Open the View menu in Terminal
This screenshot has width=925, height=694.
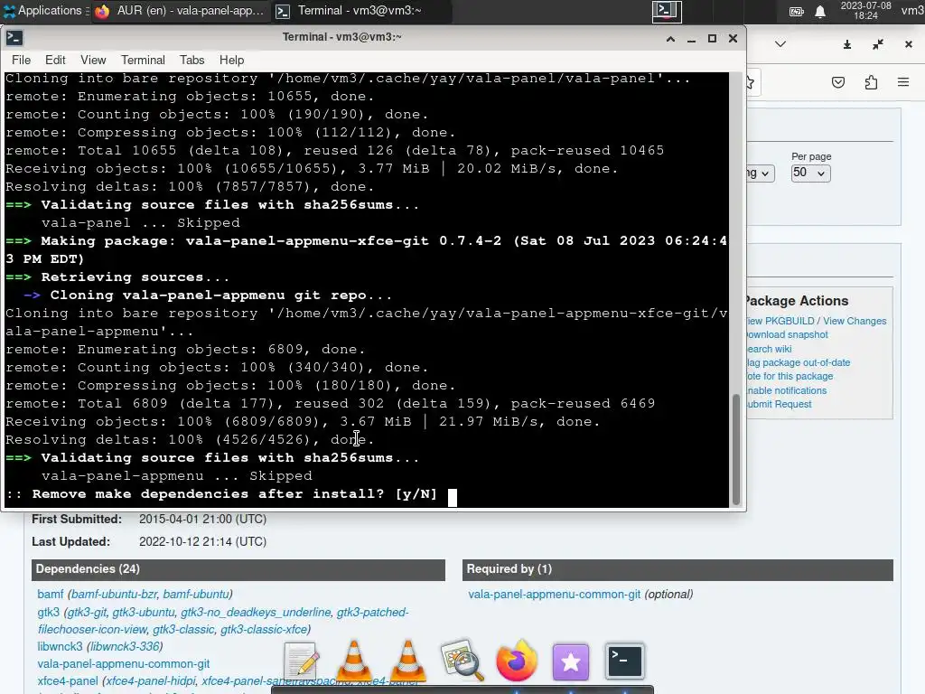(93, 61)
